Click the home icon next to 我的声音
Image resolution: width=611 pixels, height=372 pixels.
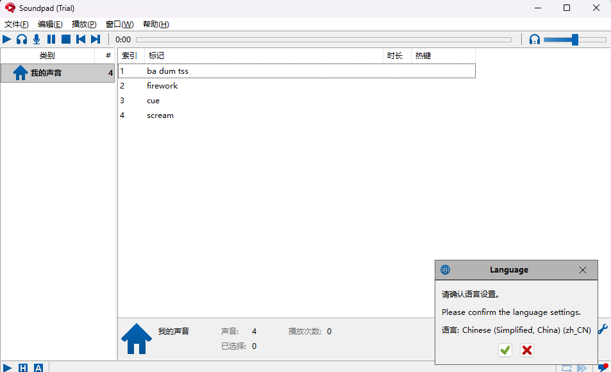[20, 72]
